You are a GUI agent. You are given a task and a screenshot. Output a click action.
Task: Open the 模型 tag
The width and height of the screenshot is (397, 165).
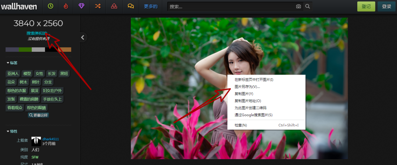27,73
